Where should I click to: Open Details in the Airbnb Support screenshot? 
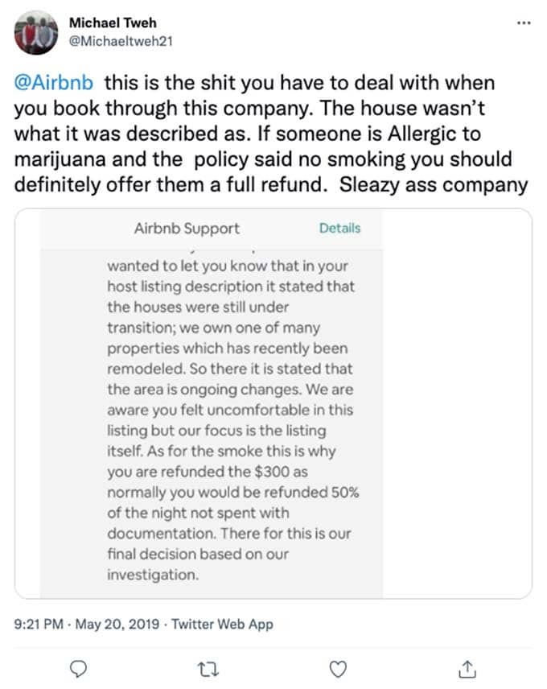pos(339,228)
